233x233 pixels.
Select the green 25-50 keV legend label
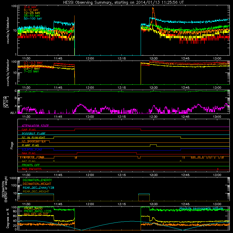coord(32,16)
